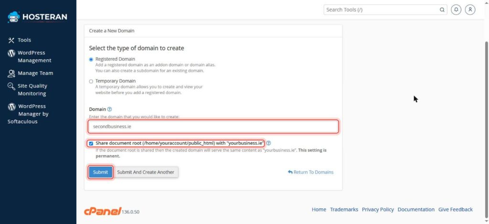Open Site Quality Monitoring in the sidebar
This screenshot has height=224, width=489.
[x=27, y=89]
